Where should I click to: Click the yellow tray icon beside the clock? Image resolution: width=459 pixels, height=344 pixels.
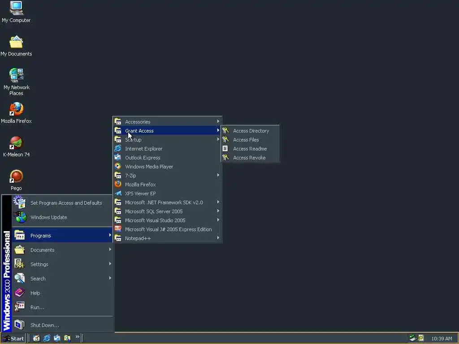pyautogui.click(x=421, y=338)
